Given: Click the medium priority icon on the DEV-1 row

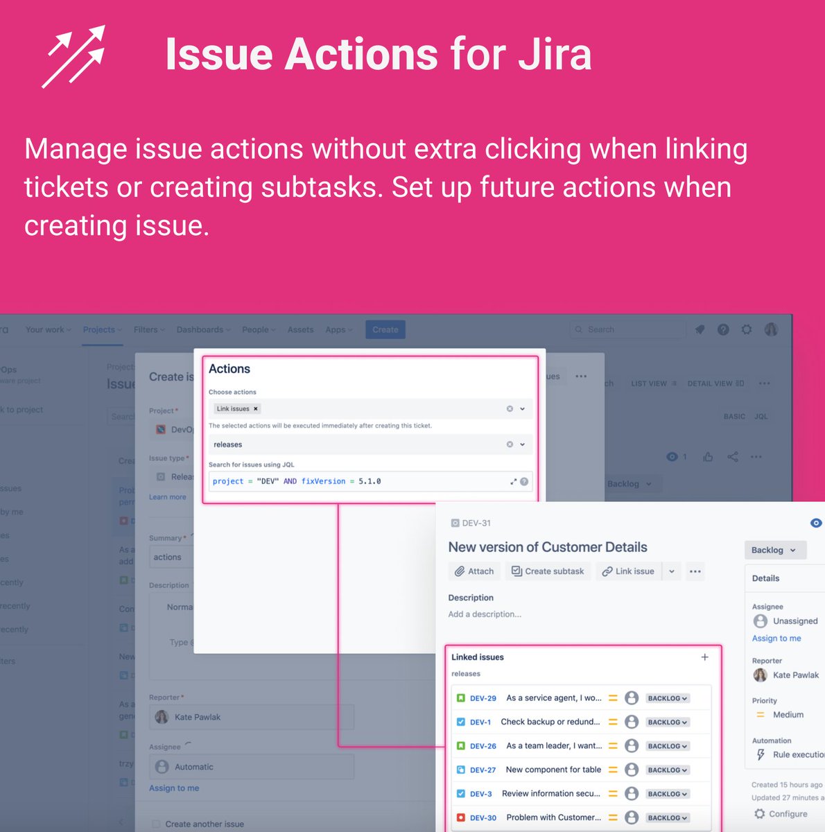Looking at the screenshot, I should (x=613, y=722).
